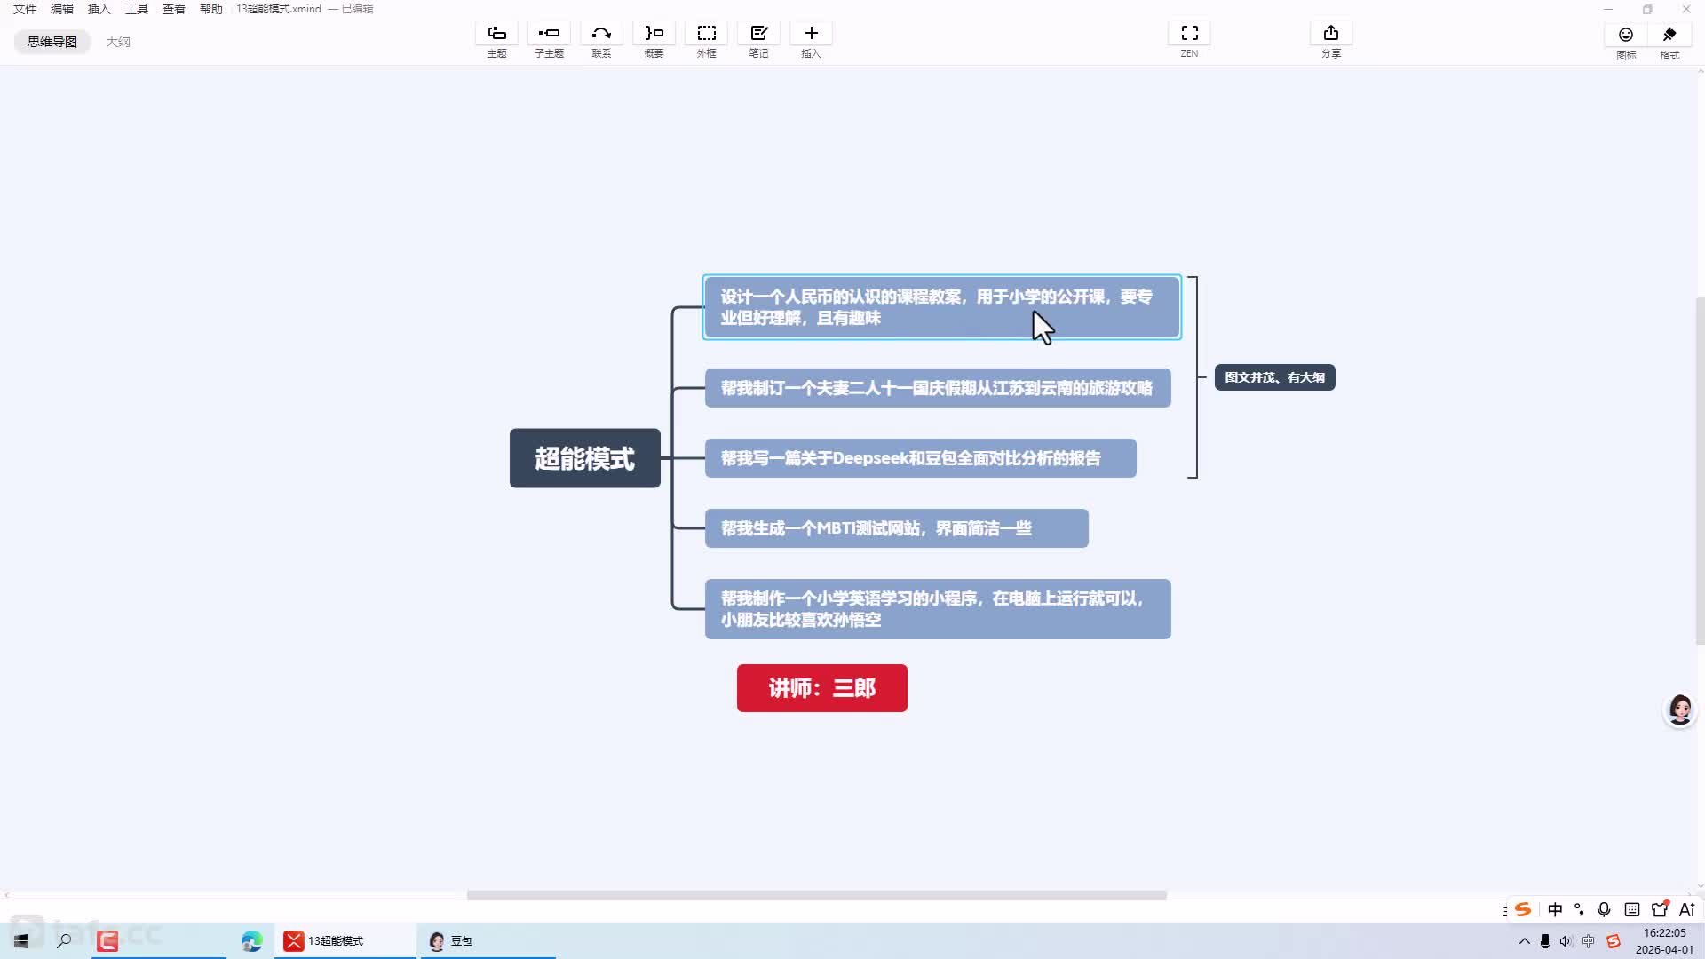
Task: Click the horizontal scrollbar thumb
Action: pyautogui.click(x=816, y=895)
